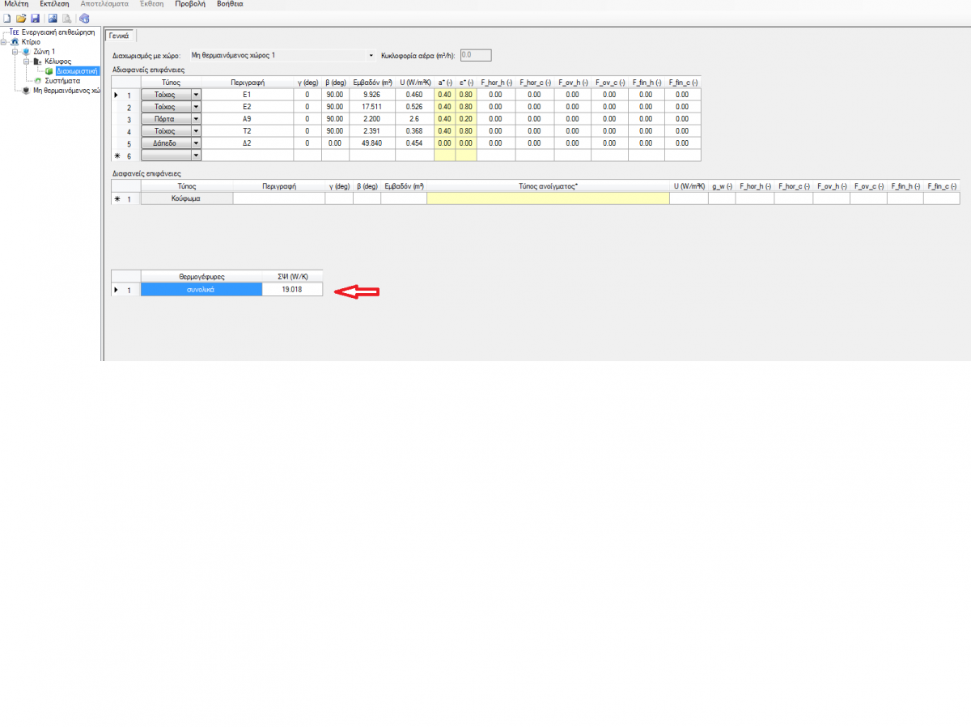Open type dropdown in empty row 6
The height and width of the screenshot is (727, 971).
click(195, 155)
